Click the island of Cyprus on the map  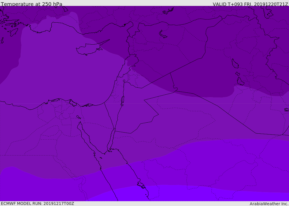point(91,48)
